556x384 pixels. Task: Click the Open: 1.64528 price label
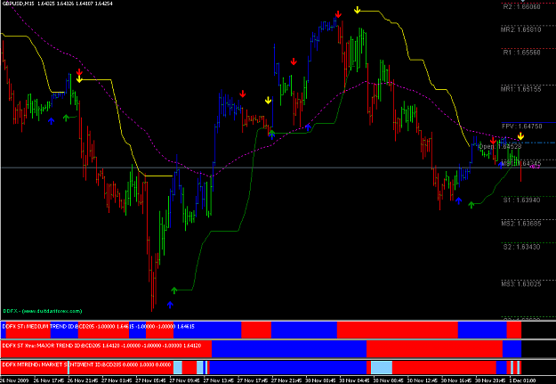[500, 146]
